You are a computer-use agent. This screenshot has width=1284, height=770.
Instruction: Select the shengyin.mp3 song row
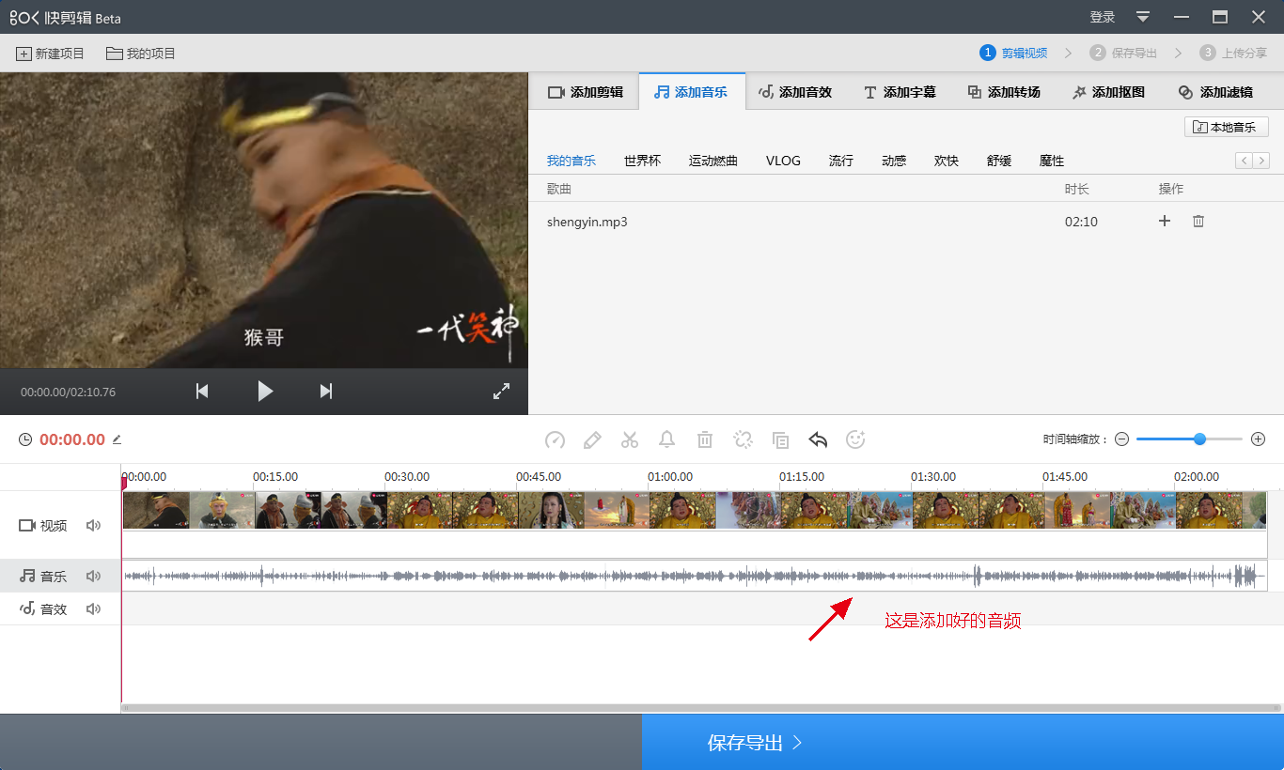(x=906, y=222)
